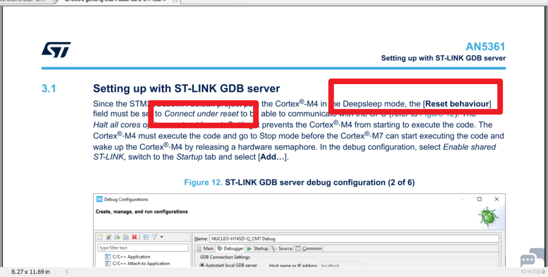The image size is (548, 277).
Task: Click the italic 'Enable shared' text
Action: (469, 147)
